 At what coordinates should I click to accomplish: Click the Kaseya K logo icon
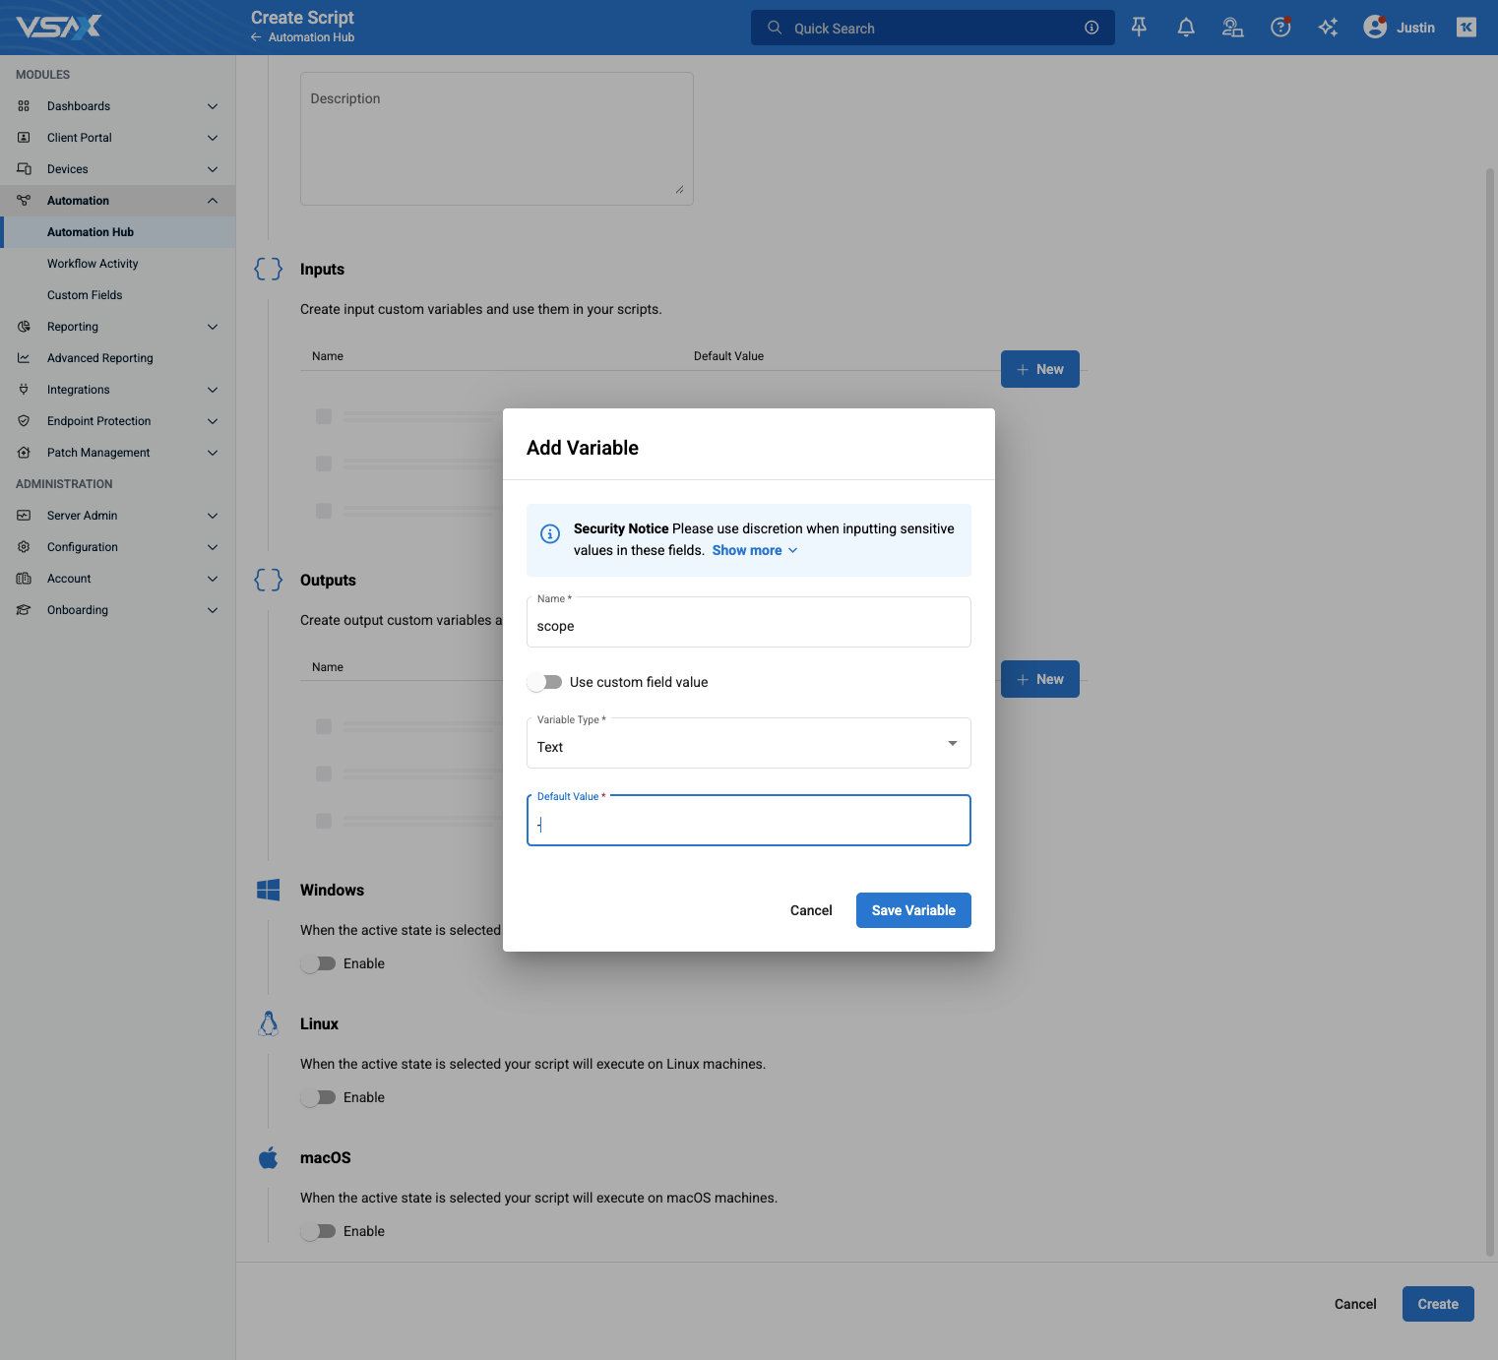tap(1467, 28)
